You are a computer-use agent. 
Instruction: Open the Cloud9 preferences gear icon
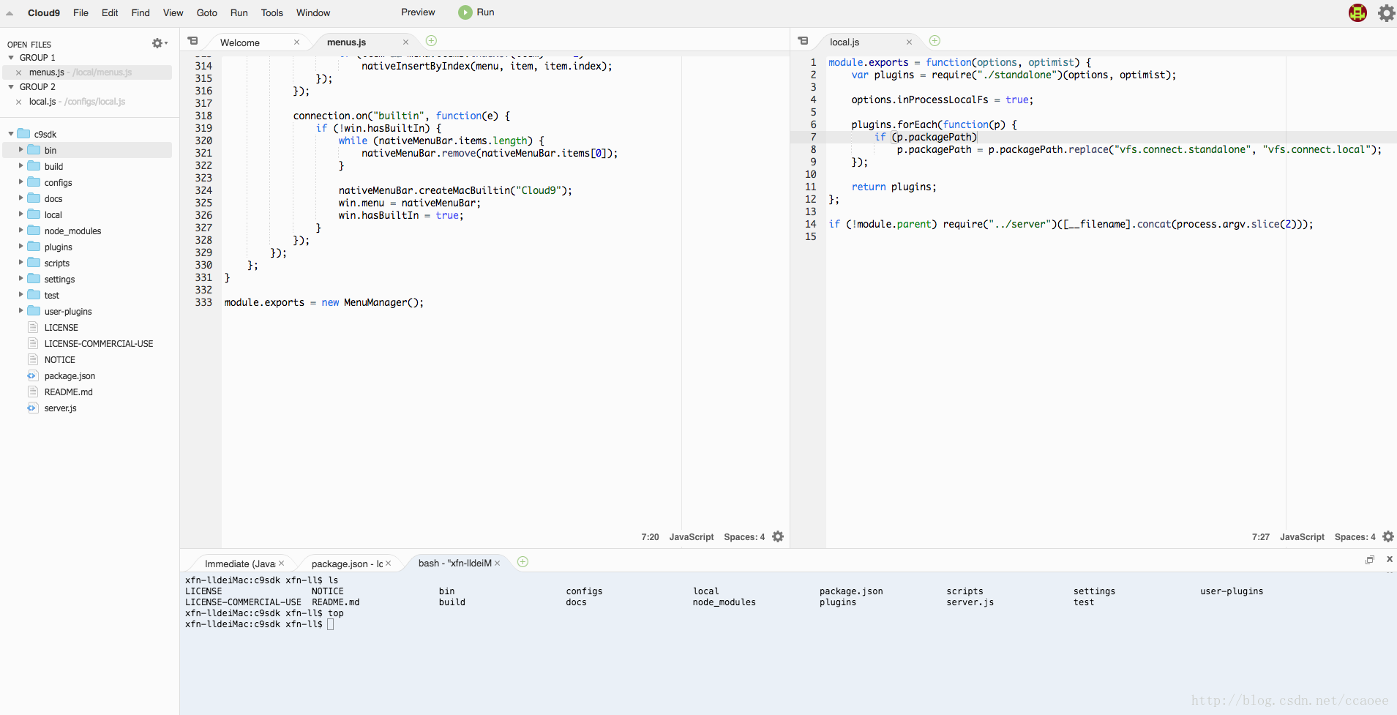pos(1386,12)
